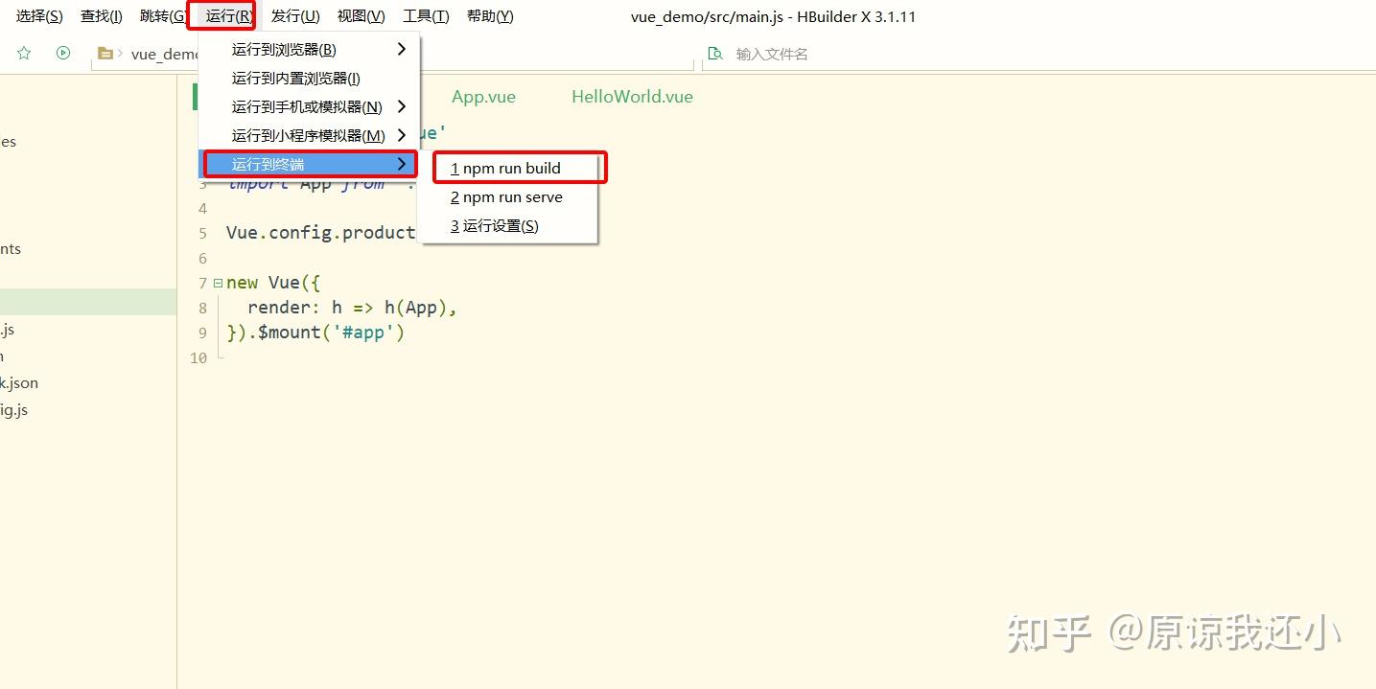Click code line }).$mount('#app')
The height and width of the screenshot is (689, 1376).
(315, 333)
